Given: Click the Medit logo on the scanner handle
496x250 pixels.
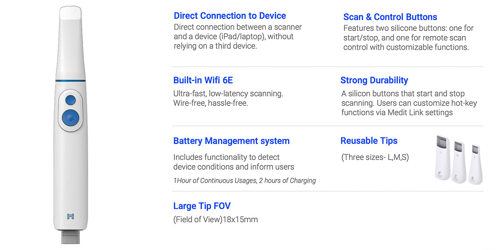Looking at the screenshot, I should (70, 216).
